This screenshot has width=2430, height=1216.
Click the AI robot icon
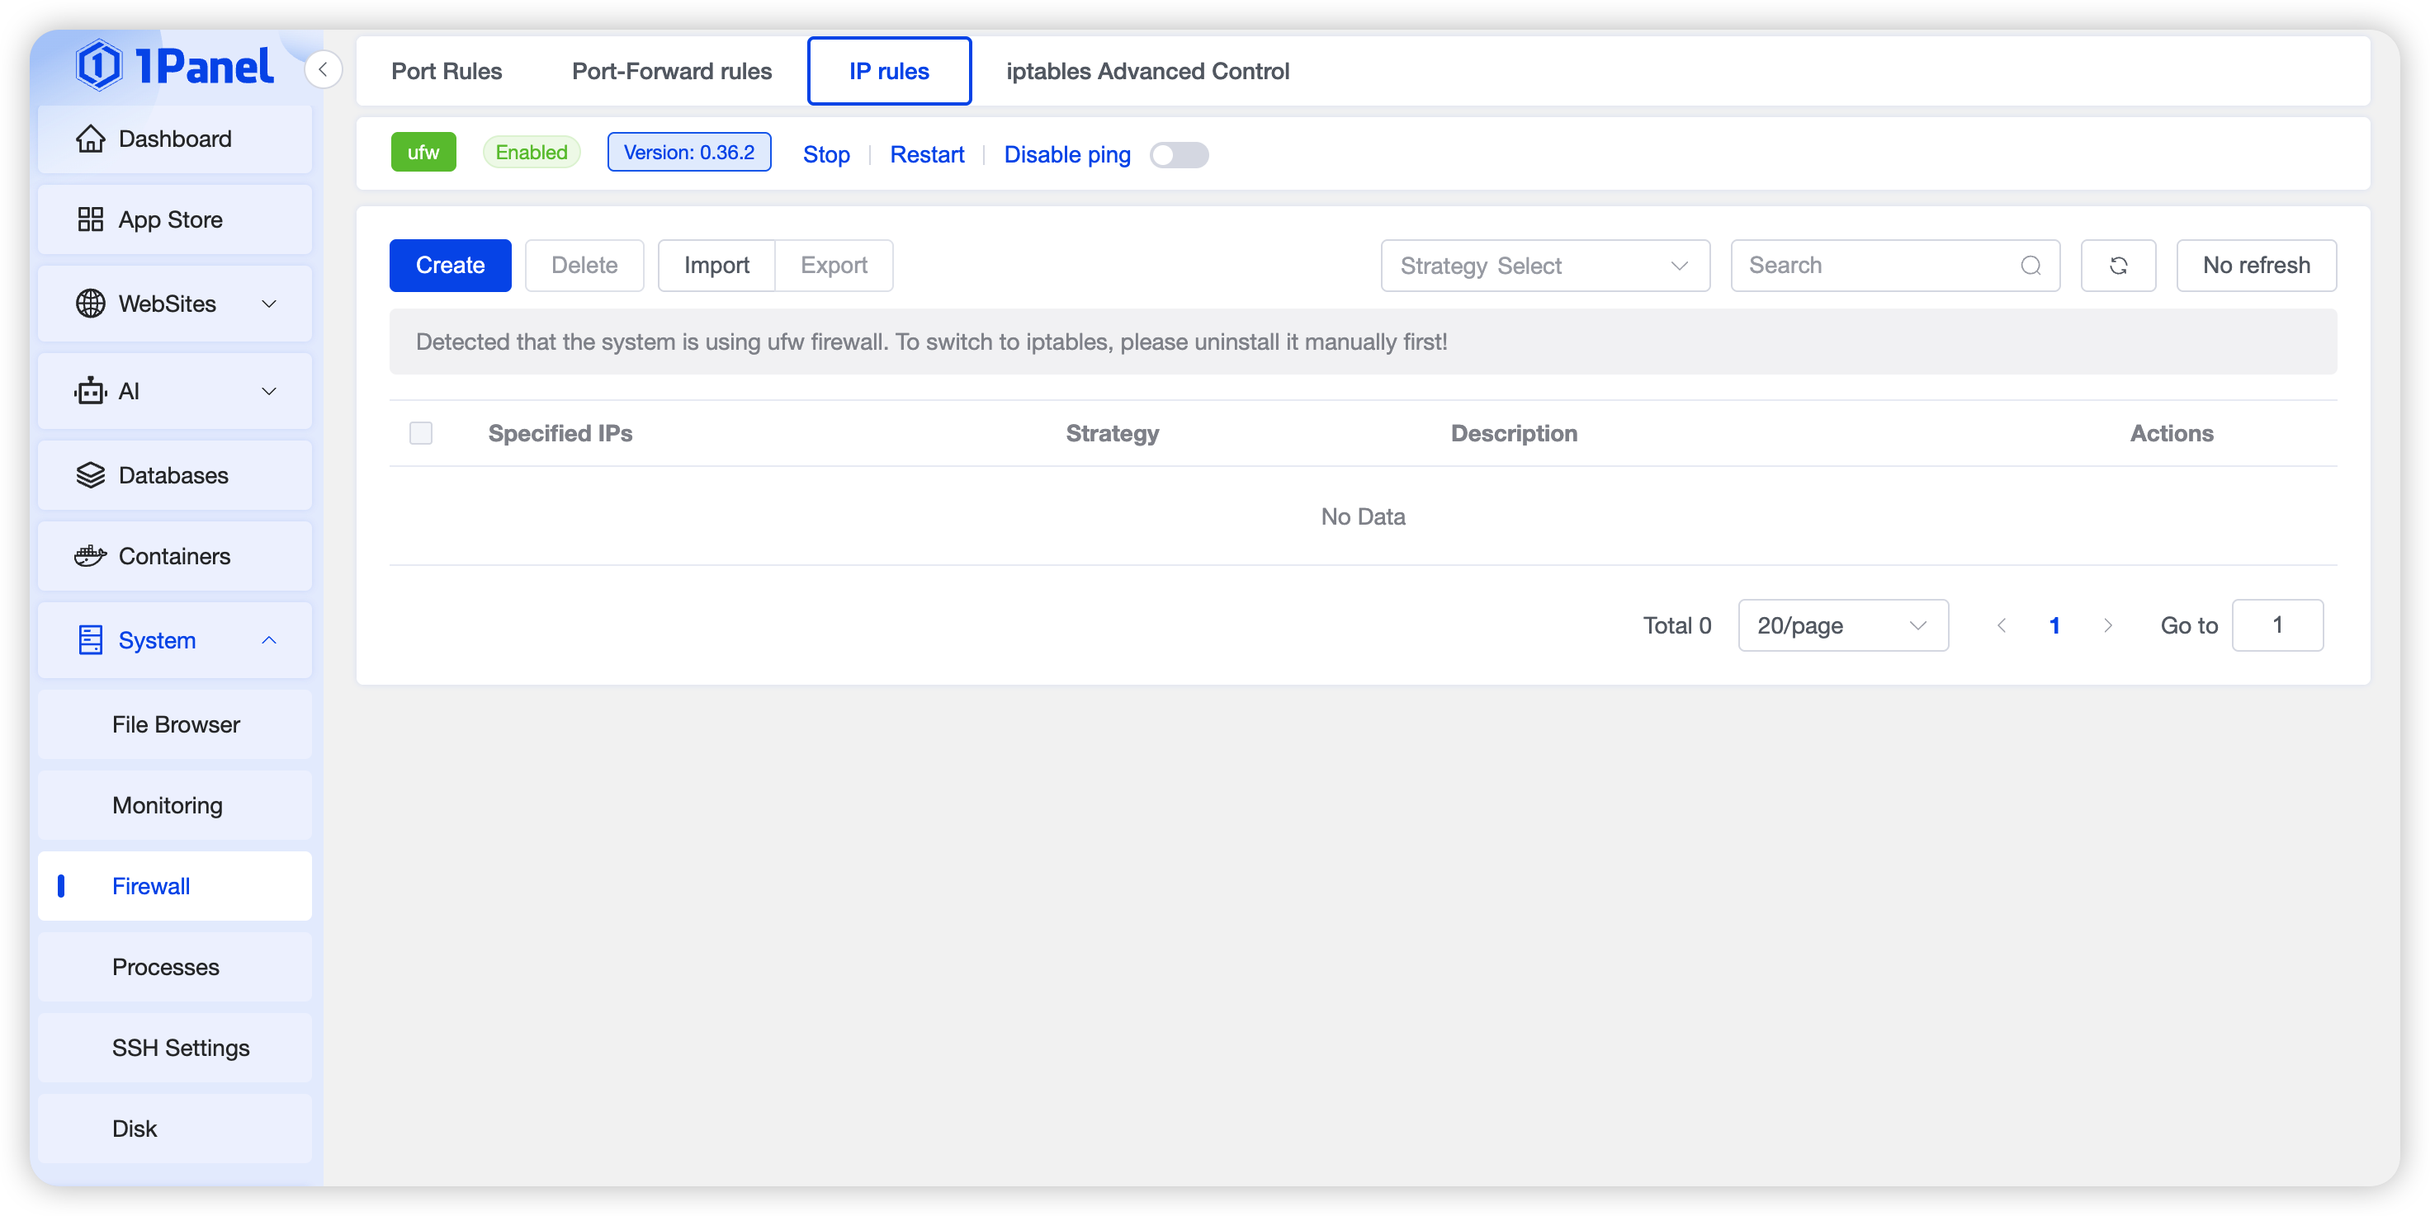[91, 391]
